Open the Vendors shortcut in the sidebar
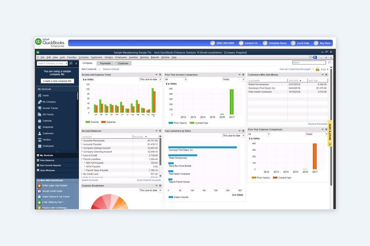Viewport: 370px width, 246px height. pyautogui.click(x=44, y=140)
